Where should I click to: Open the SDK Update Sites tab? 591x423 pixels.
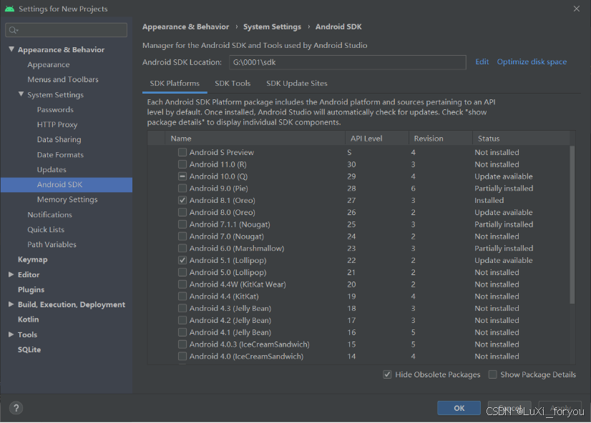coord(297,84)
